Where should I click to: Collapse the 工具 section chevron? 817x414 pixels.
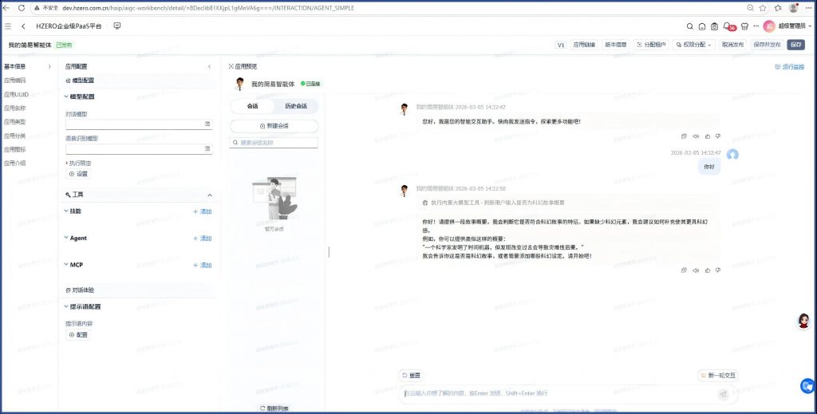click(x=210, y=195)
